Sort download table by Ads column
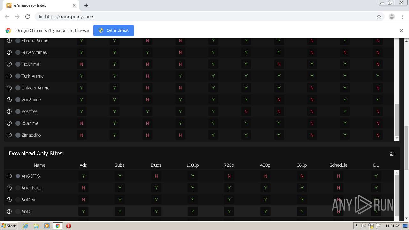This screenshot has width=409, height=230. (83, 165)
